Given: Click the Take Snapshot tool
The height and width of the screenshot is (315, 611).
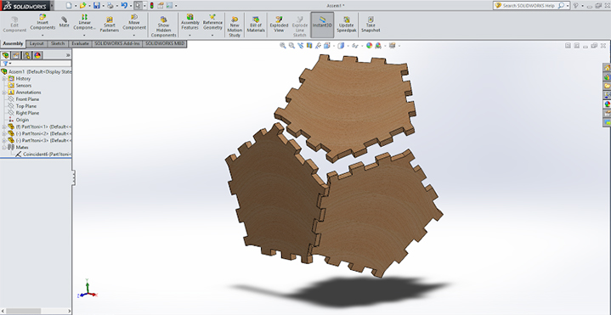Looking at the screenshot, I should click(x=371, y=24).
